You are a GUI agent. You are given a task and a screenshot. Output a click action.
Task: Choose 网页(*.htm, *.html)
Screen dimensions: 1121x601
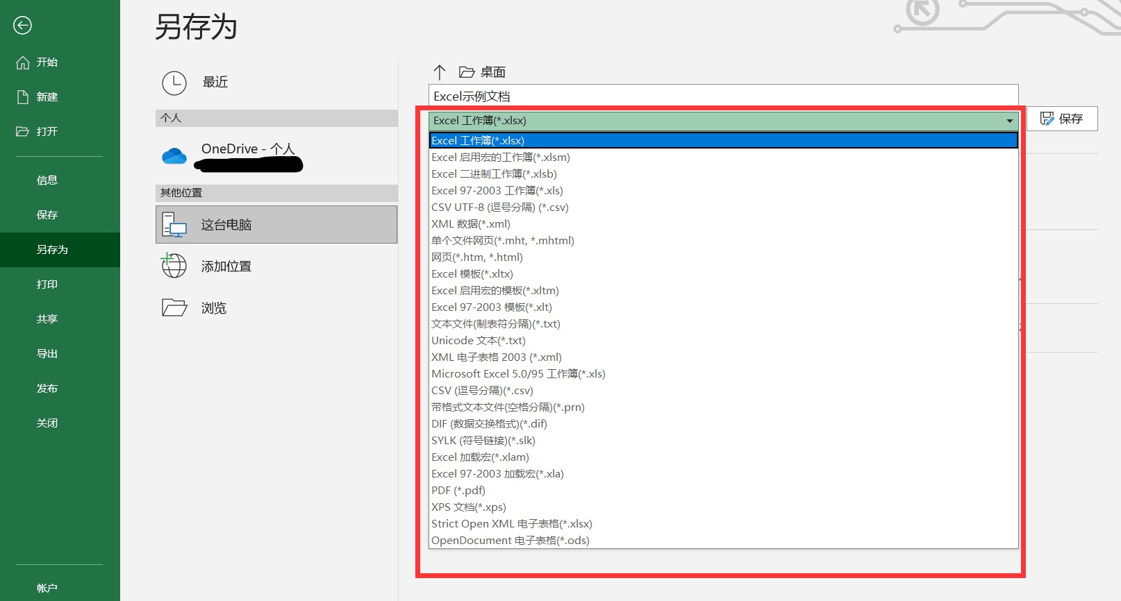click(723, 257)
